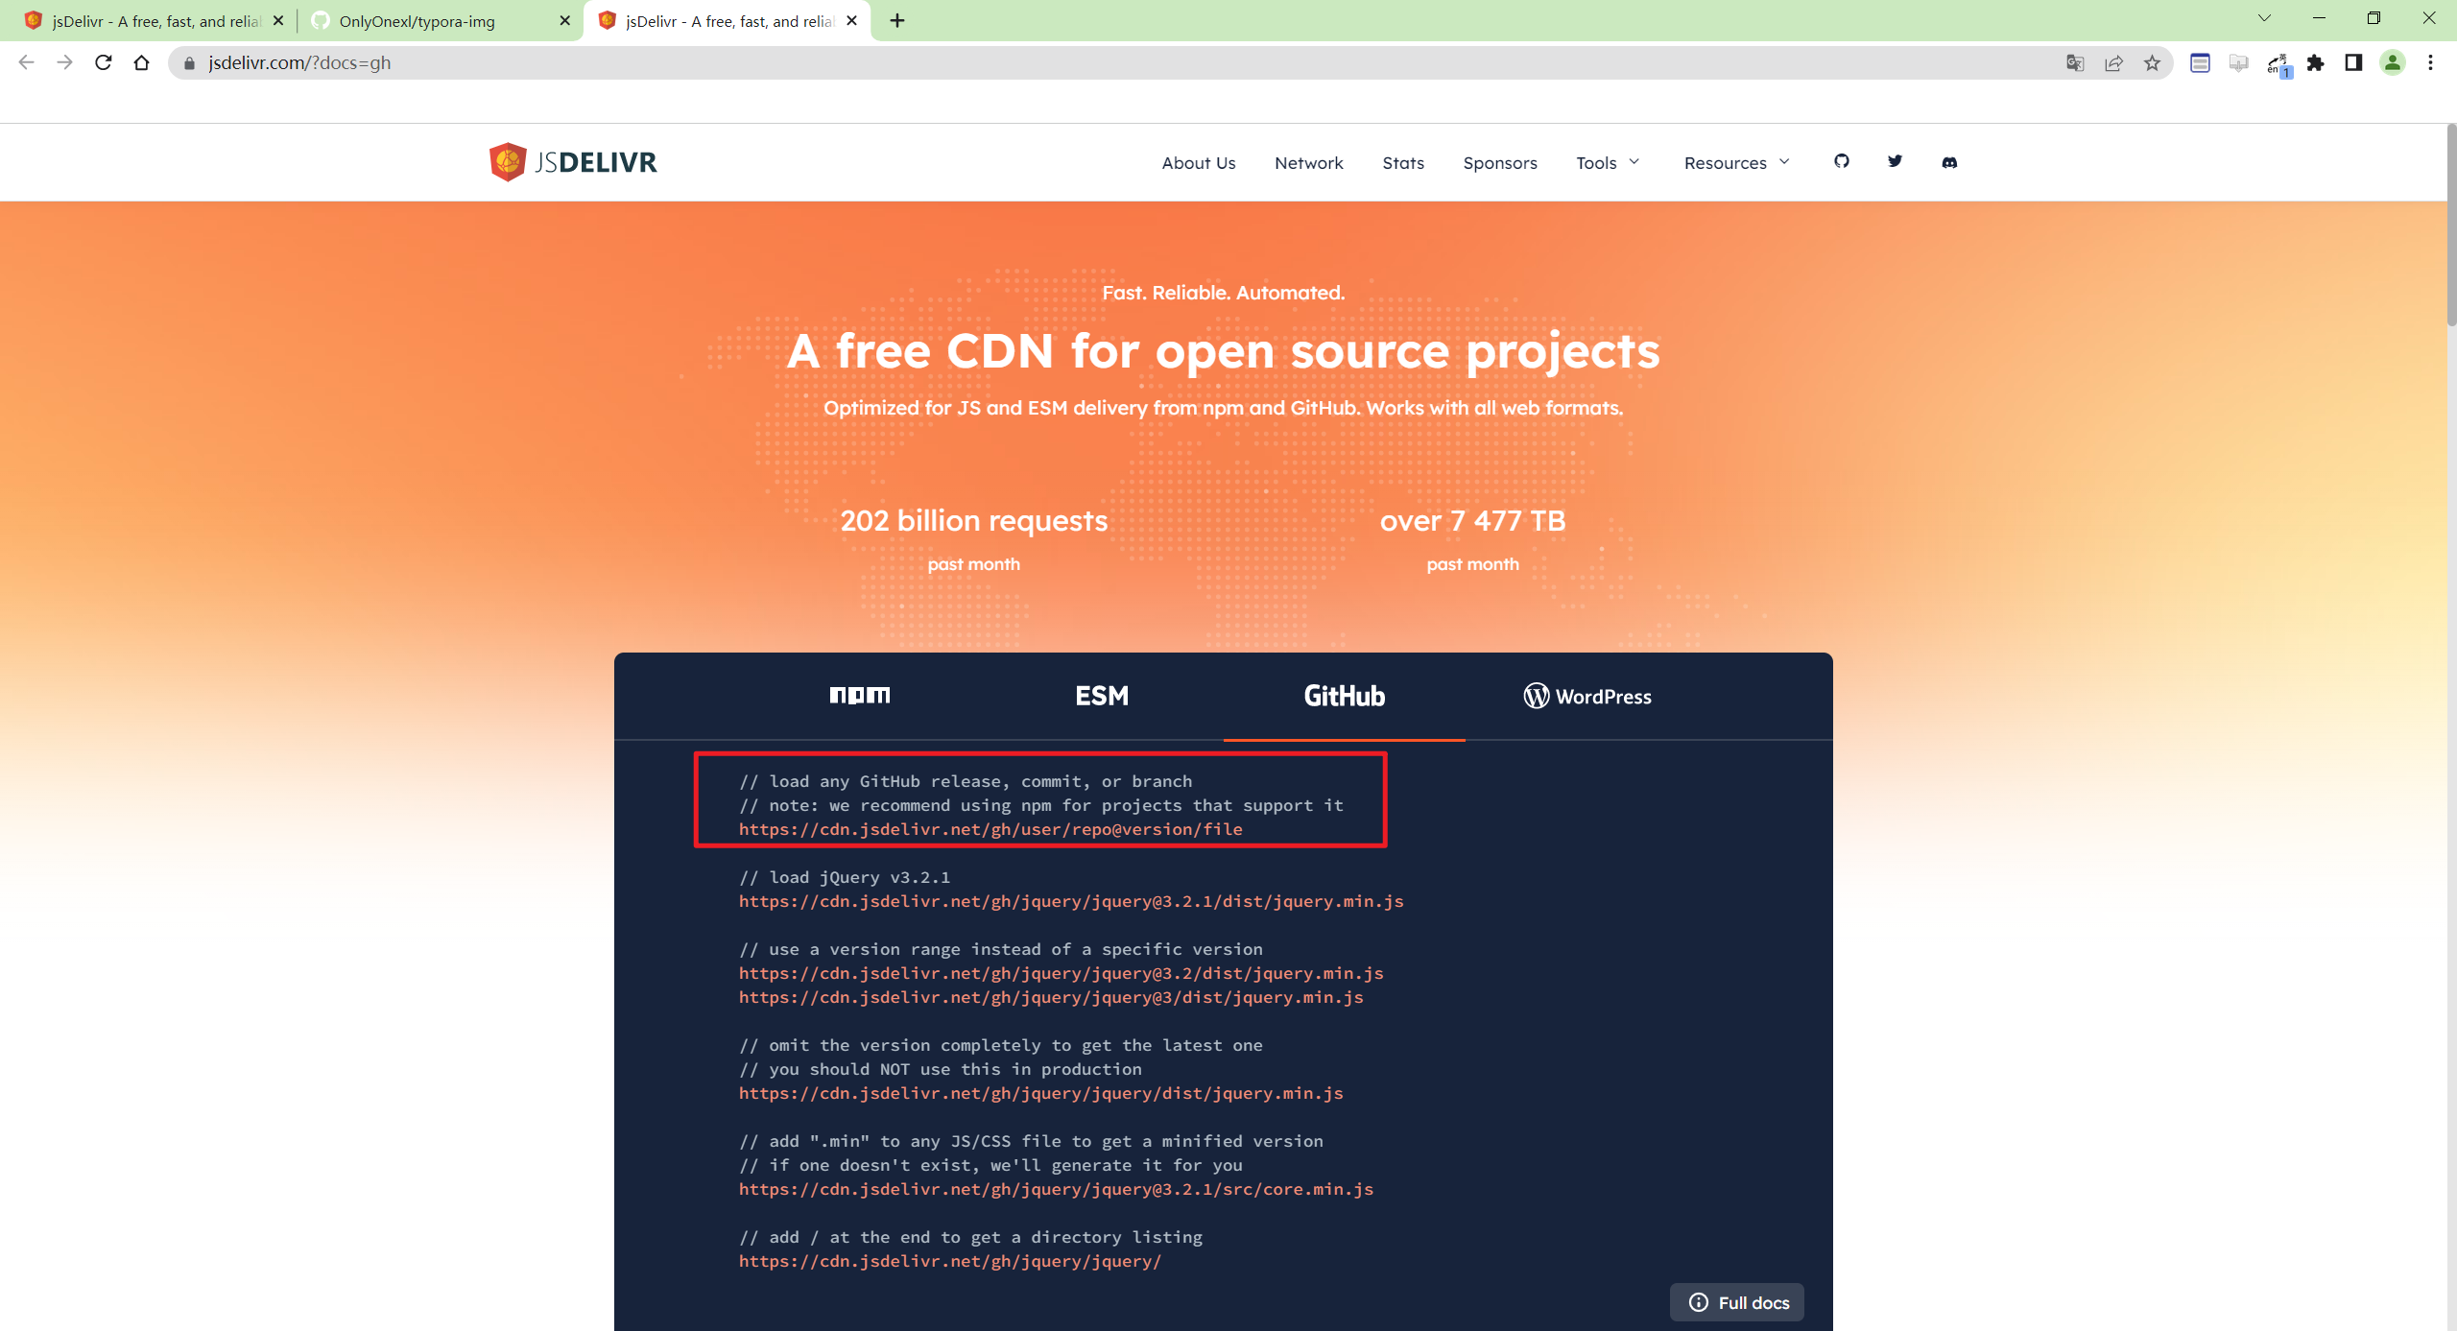
Task: Open the Full docs button
Action: [1737, 1302]
